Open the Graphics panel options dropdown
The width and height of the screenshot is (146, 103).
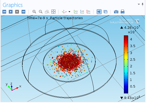coord(139,4)
